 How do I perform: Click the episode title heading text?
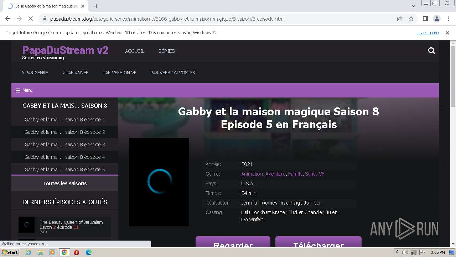pos(279,118)
